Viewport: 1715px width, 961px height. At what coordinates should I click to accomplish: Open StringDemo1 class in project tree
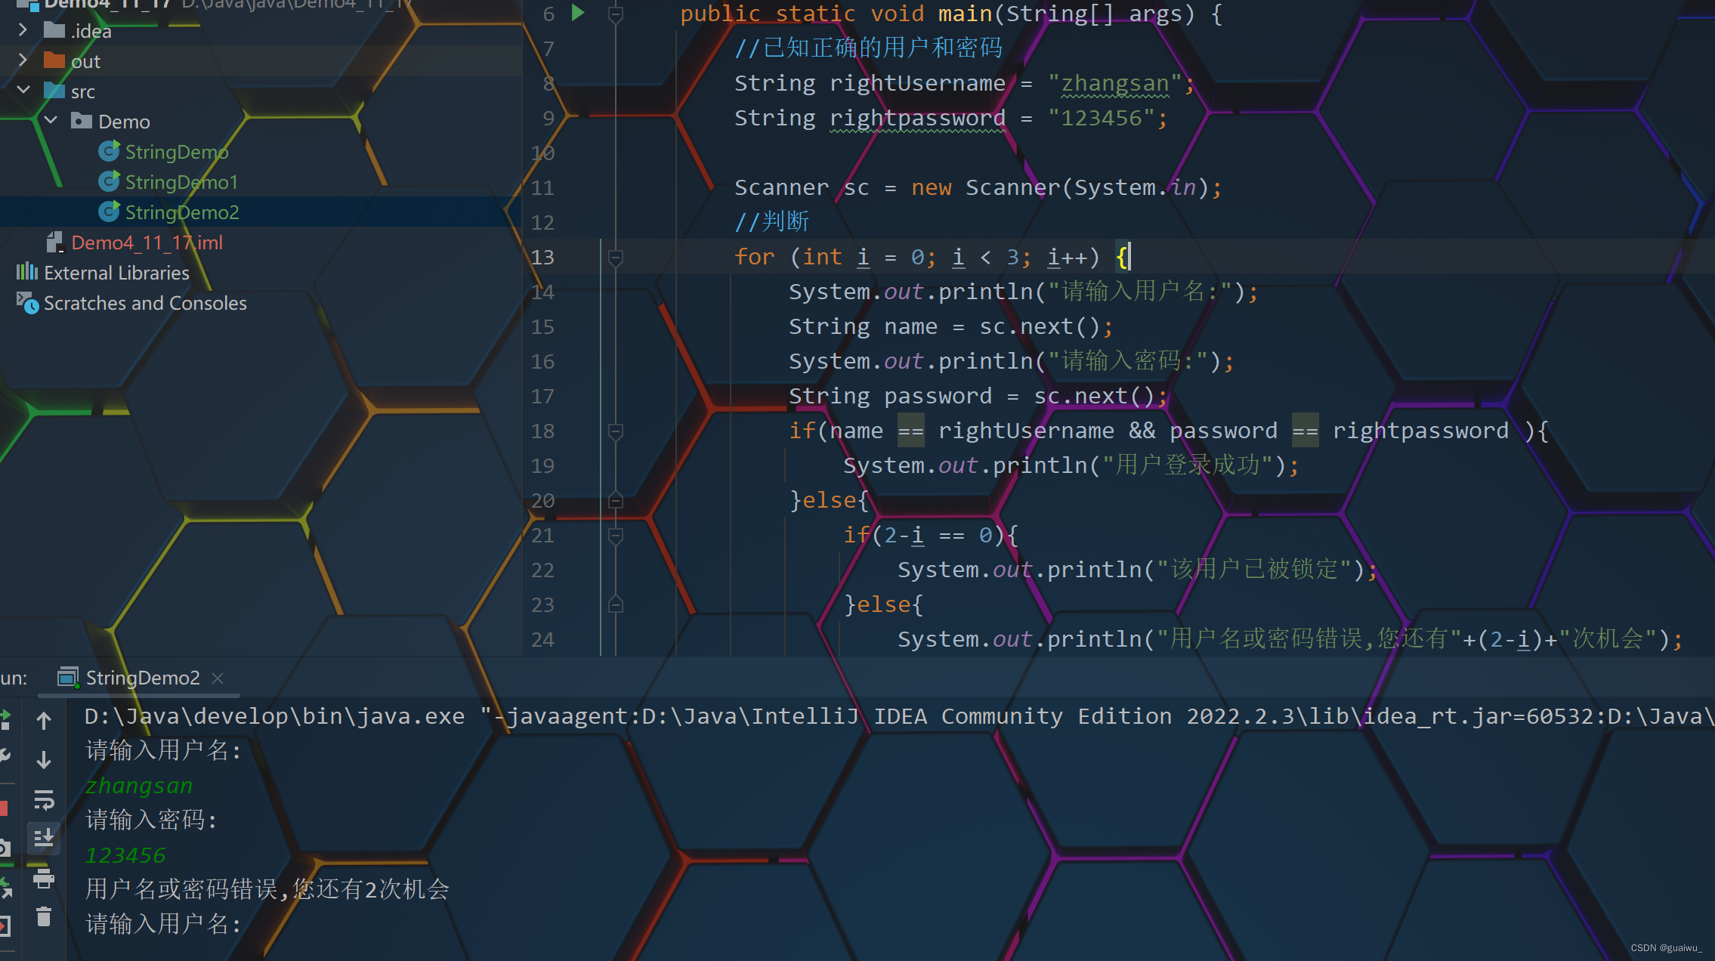(x=181, y=182)
